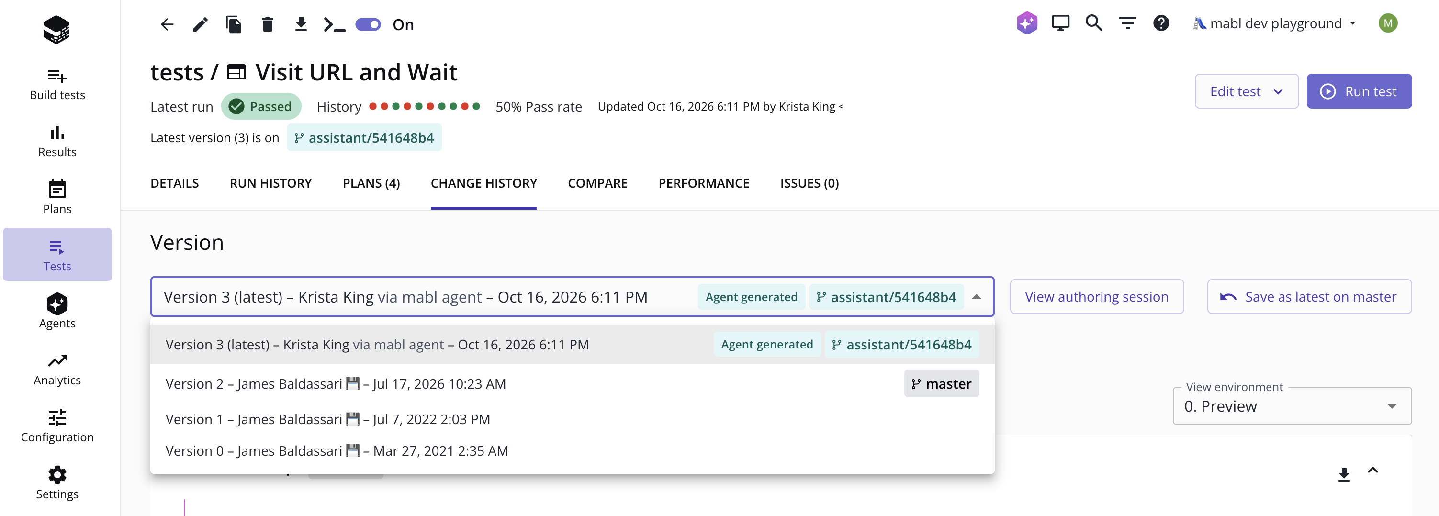Viewport: 1439px width, 516px height.
Task: Click the back arrow icon
Action: pos(167,24)
